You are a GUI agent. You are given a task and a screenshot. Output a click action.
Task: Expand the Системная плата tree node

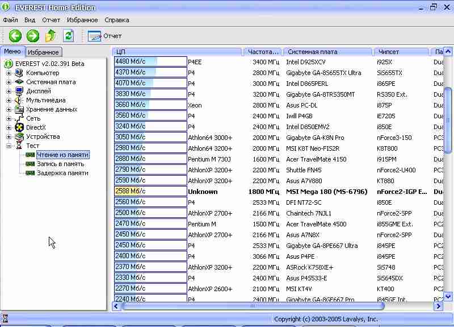coord(9,82)
